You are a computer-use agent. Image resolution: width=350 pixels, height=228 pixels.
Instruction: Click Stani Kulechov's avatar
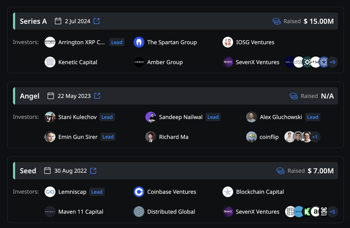click(x=50, y=117)
